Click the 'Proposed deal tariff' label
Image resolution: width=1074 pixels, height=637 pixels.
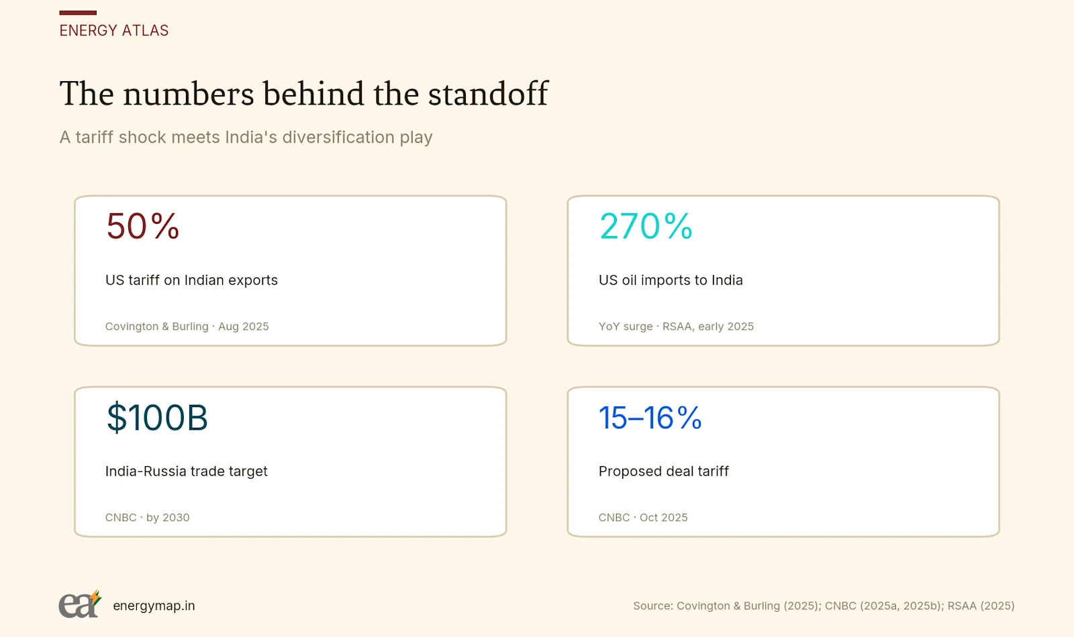pos(663,471)
